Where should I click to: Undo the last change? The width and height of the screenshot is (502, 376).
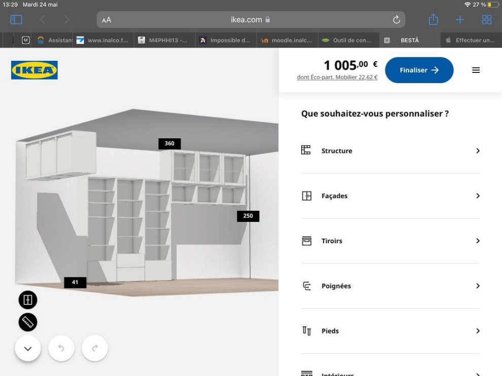(x=61, y=349)
